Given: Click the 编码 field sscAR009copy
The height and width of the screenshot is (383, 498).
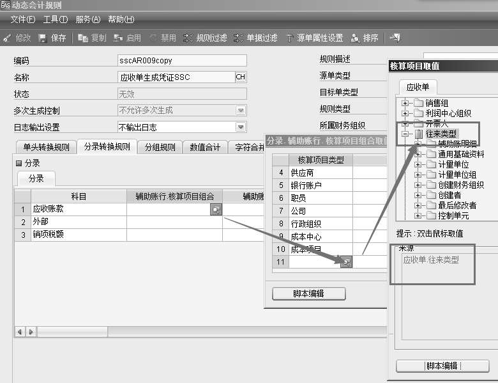Looking at the screenshot, I should point(182,61).
